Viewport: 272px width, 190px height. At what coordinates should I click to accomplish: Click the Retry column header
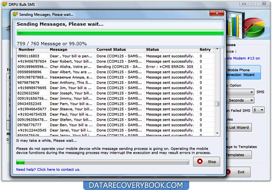point(205,50)
